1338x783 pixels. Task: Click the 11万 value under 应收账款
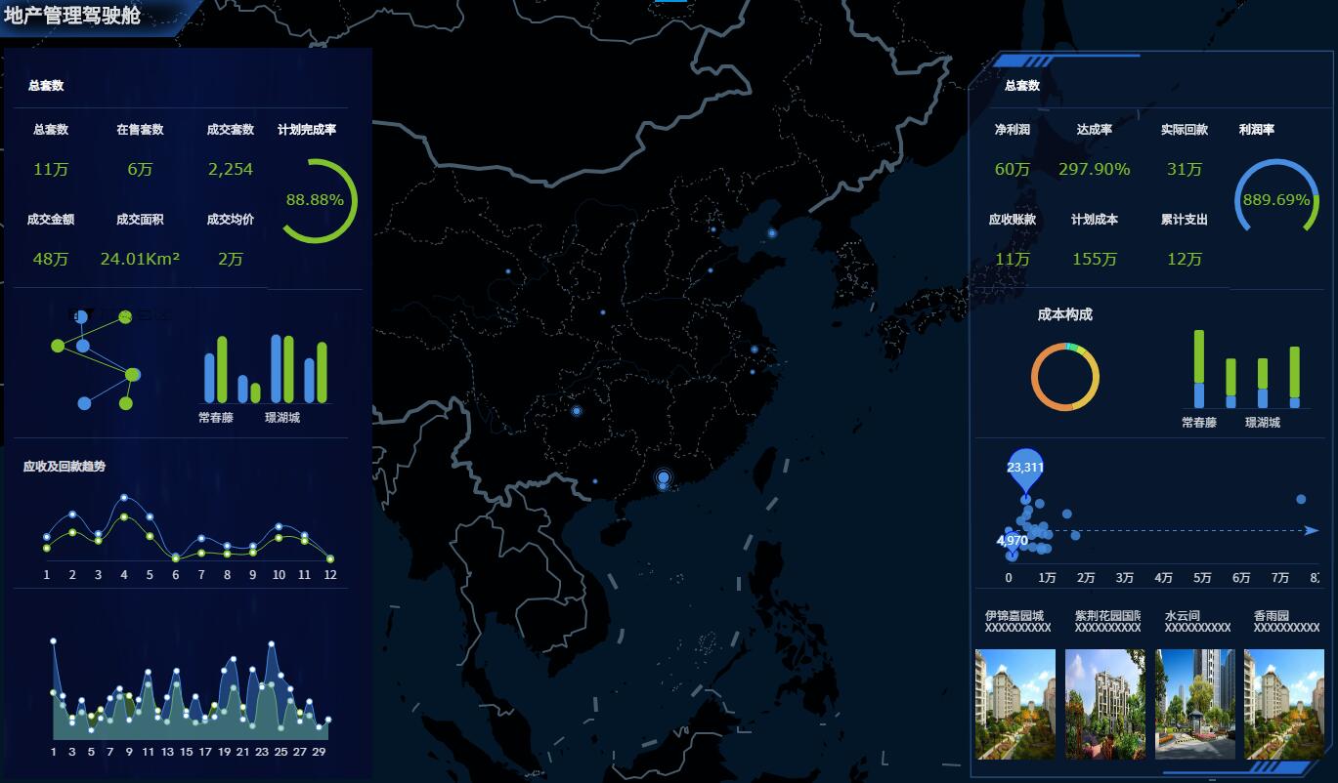(1013, 259)
